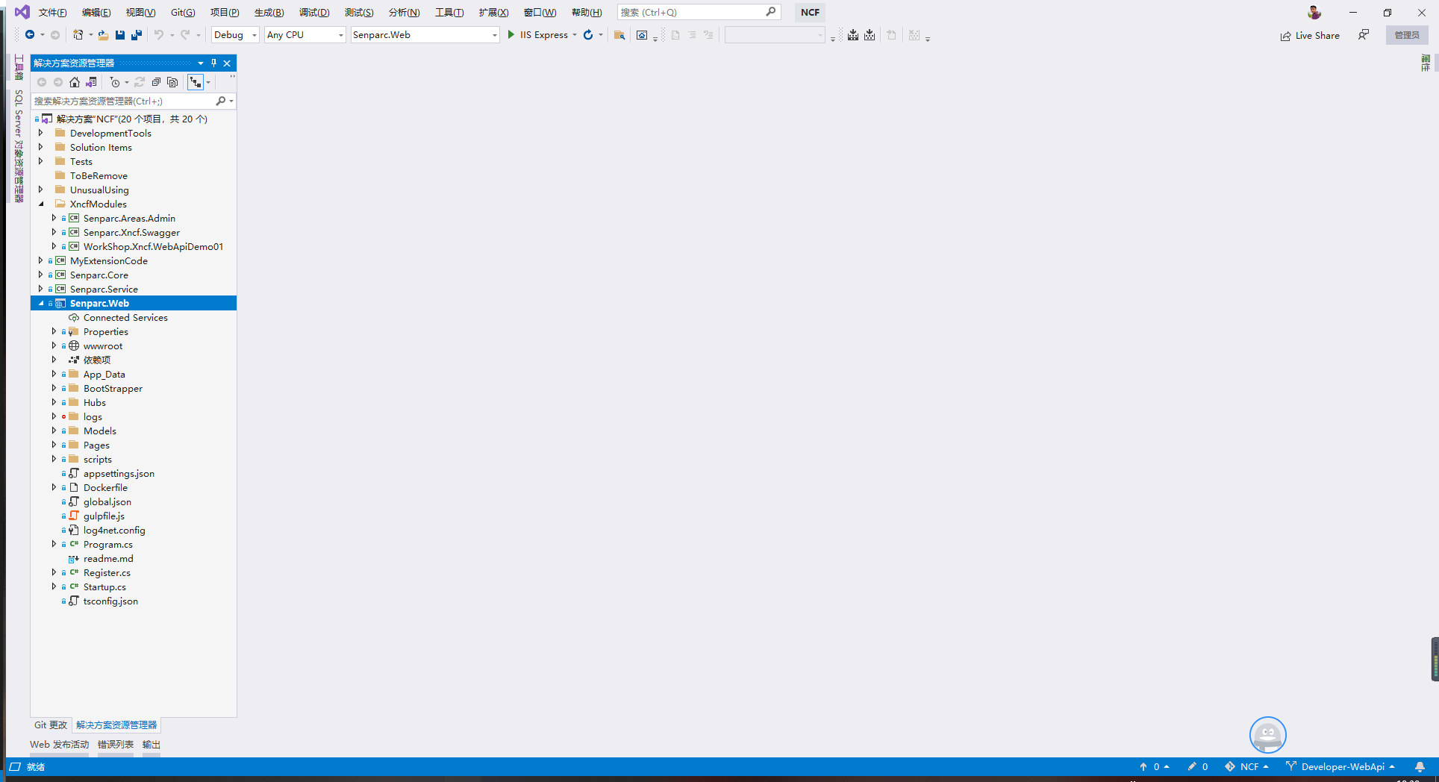Click the Pending Changes Filter clock icon
This screenshot has height=782, width=1439.
point(115,82)
